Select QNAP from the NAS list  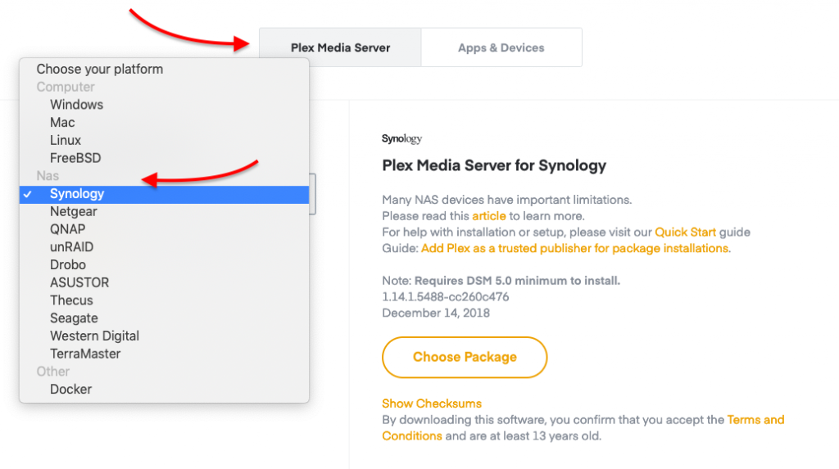(67, 229)
